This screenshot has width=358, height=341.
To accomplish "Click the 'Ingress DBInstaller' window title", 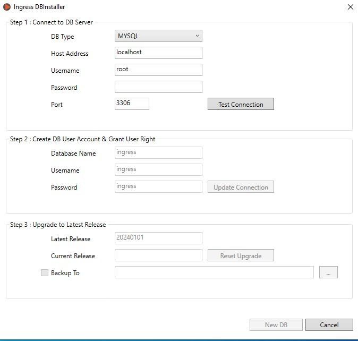I will pos(39,7).
